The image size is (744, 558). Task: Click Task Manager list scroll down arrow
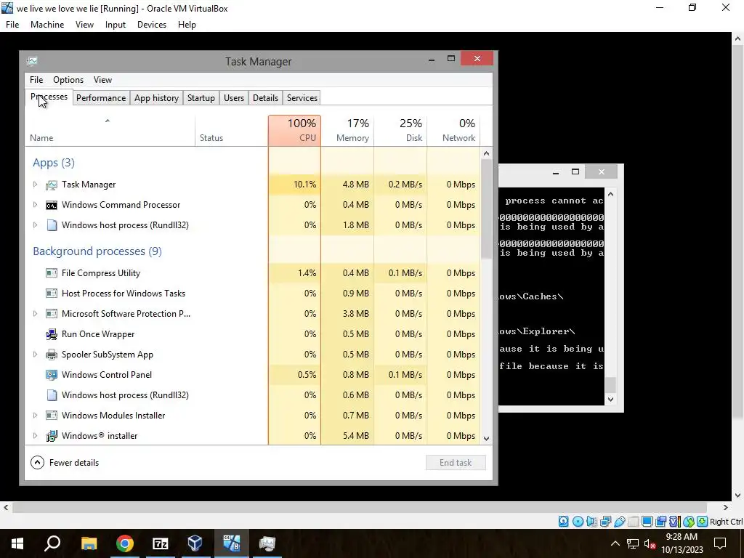(486, 438)
